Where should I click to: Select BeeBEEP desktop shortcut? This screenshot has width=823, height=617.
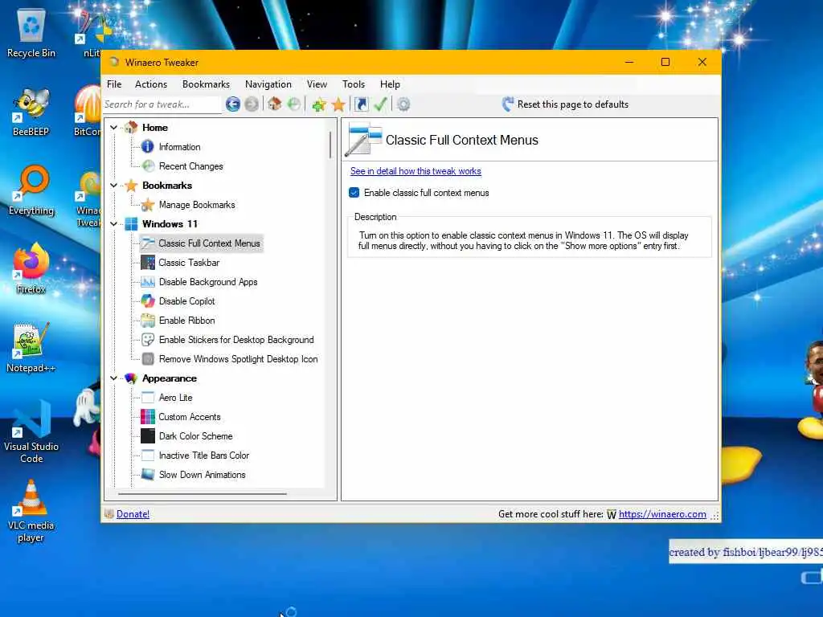31,112
